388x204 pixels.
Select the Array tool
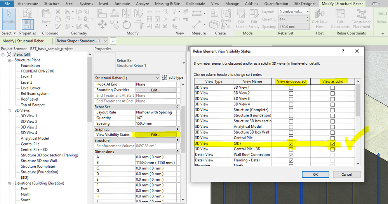pos(150,19)
